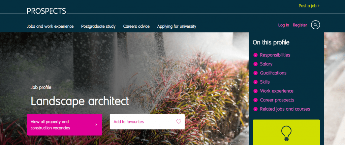Click the Post a job link
The height and width of the screenshot is (145, 345).
point(309,6)
